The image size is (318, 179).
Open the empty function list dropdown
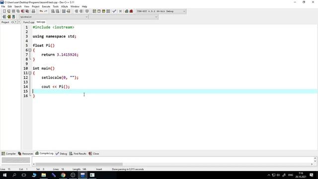pyautogui.click(x=124, y=17)
